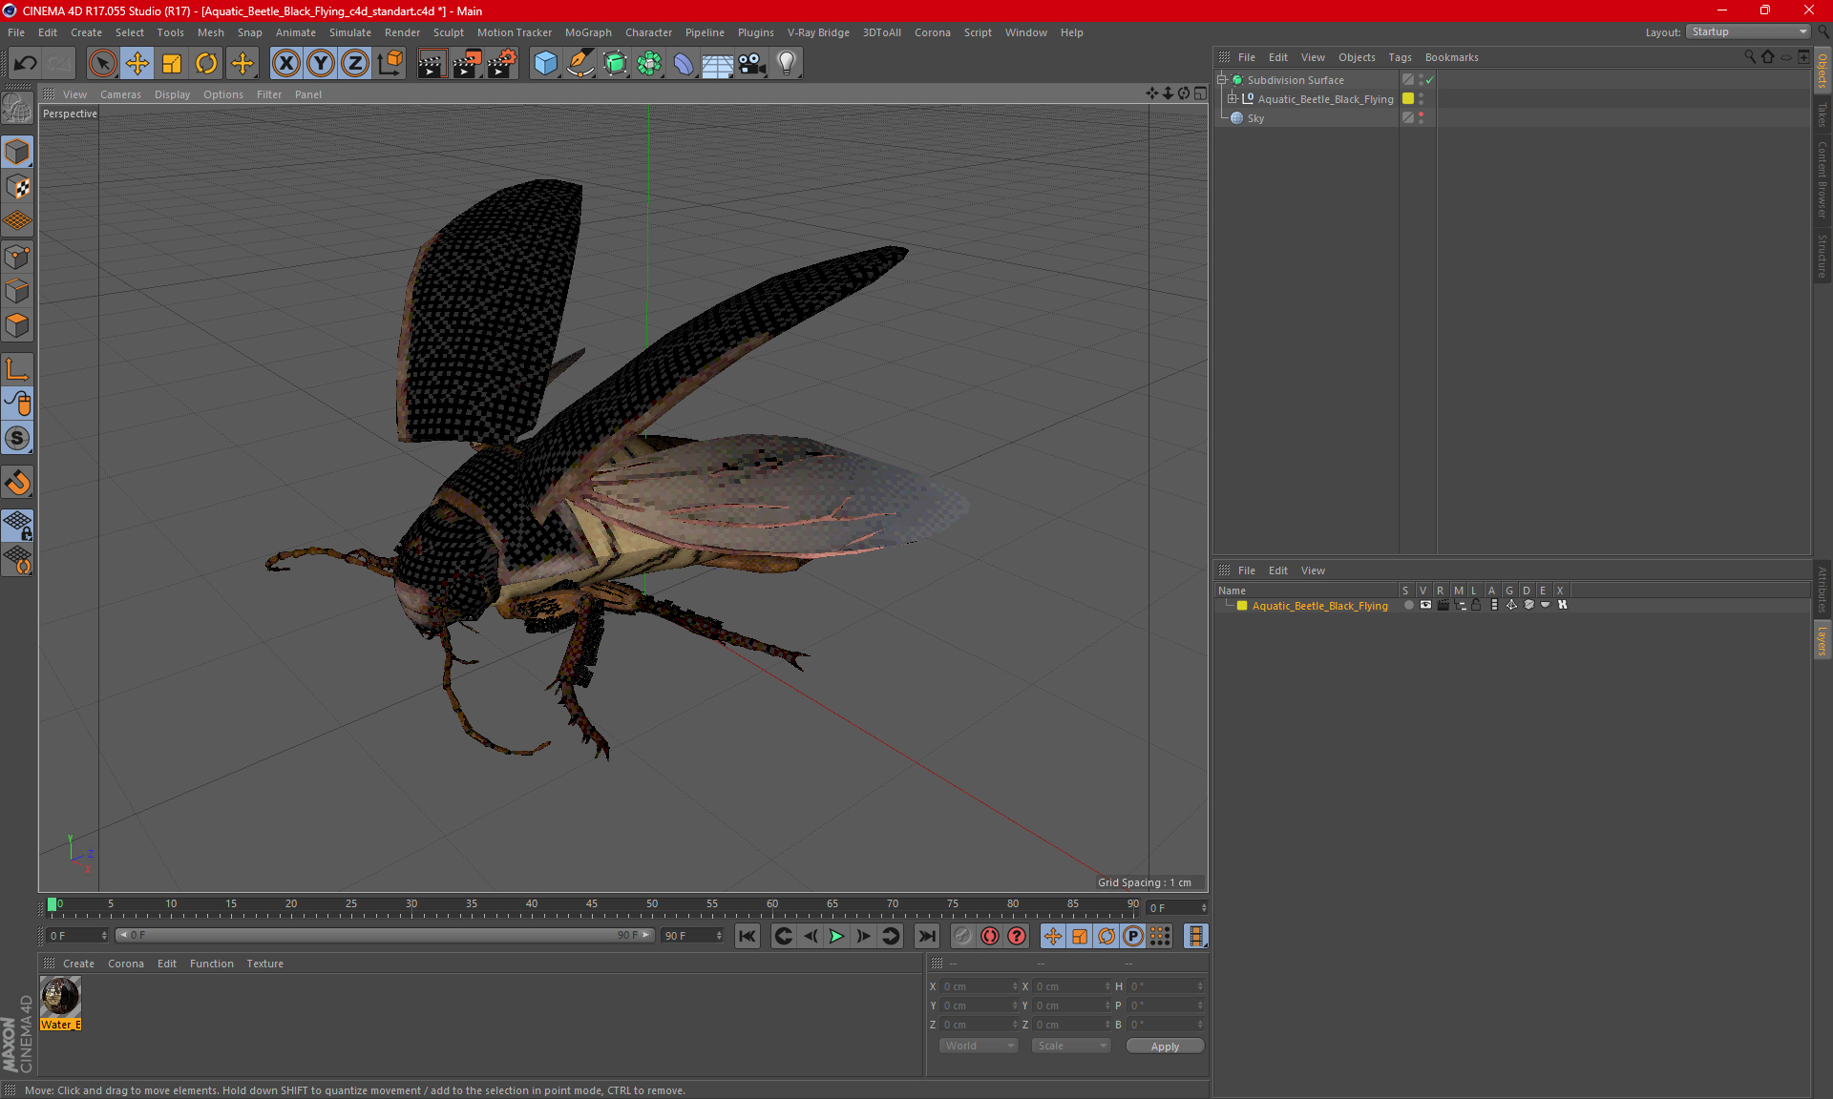
Task: Open the Scale mode dropdown
Action: tap(1071, 1046)
